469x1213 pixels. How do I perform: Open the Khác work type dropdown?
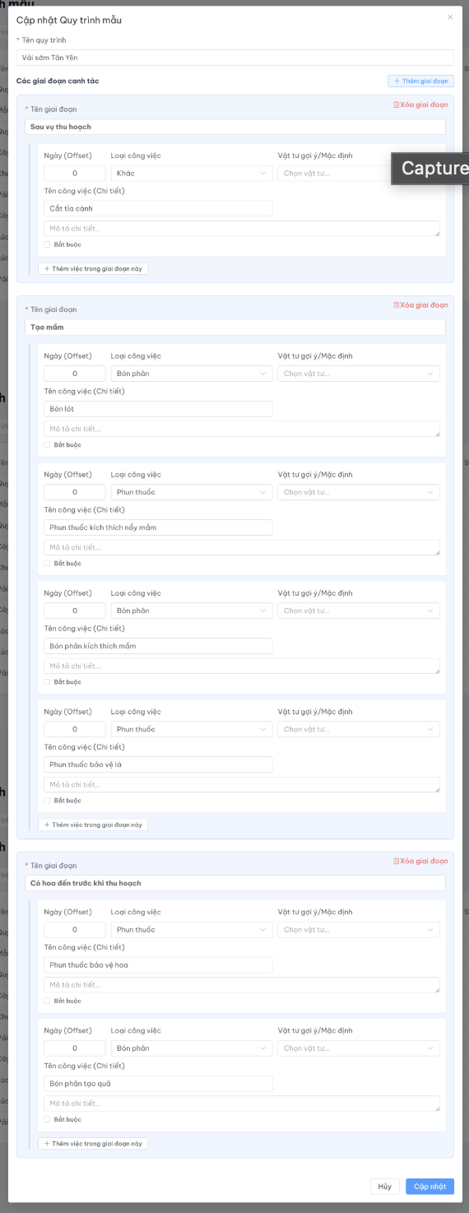point(192,174)
